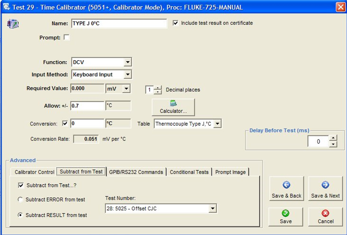The height and width of the screenshot is (235, 347).
Task: Increase the Decimal places spinner value
Action: point(158,88)
